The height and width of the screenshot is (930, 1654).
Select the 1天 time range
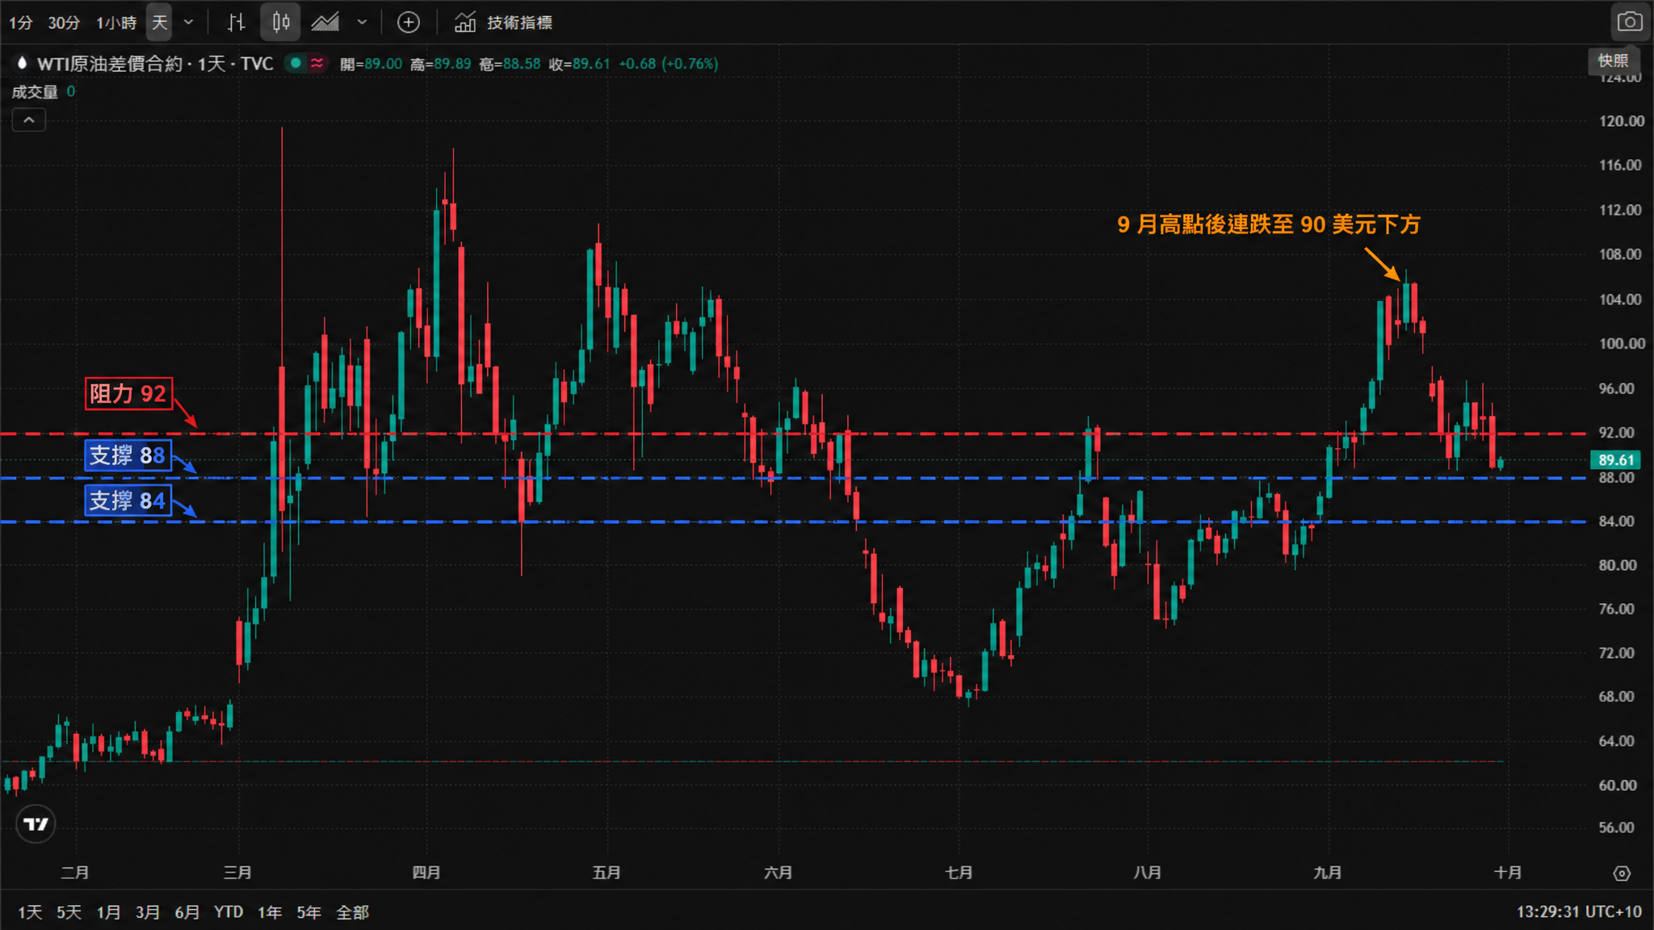coord(30,912)
